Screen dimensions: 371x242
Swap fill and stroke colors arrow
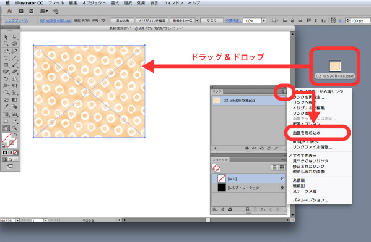[x=15, y=135]
